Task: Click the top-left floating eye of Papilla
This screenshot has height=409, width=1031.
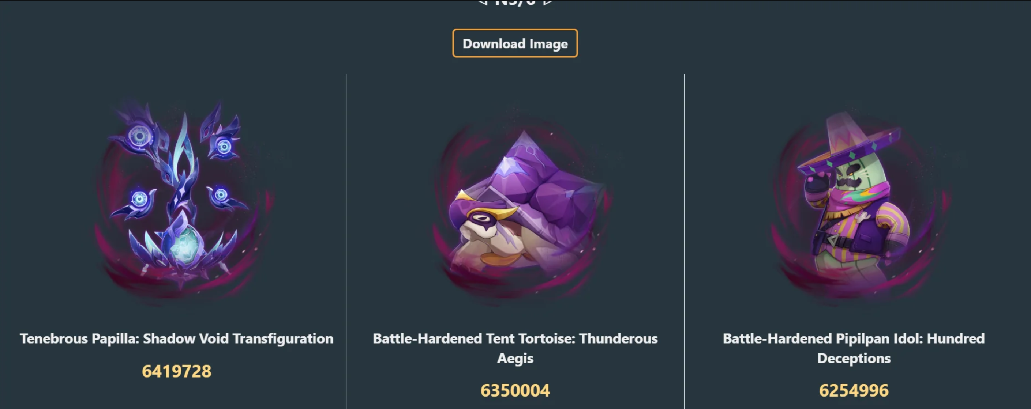Action: coord(139,137)
